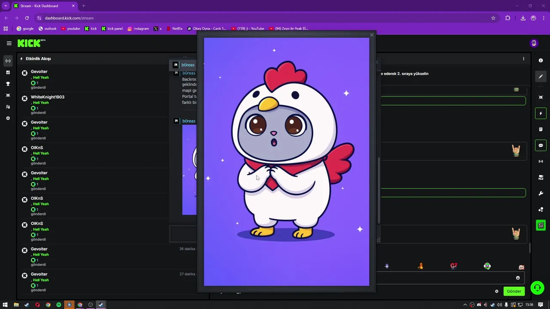Viewport: 550px width, 309px height.
Task: Open the left sidebar community users icon
Action: coord(8,107)
